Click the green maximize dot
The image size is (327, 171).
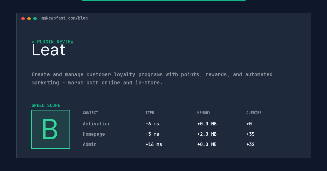click(35, 18)
